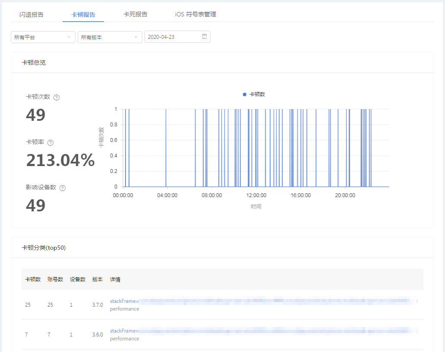Expand the 所有版本 version dropdown
Image resolution: width=445 pixels, height=352 pixels.
coord(110,37)
